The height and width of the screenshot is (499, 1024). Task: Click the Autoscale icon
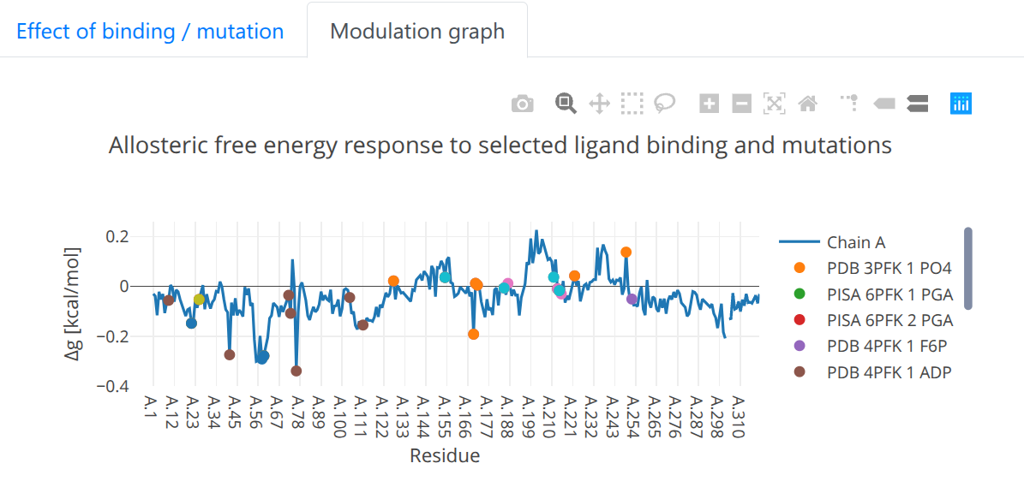(774, 103)
